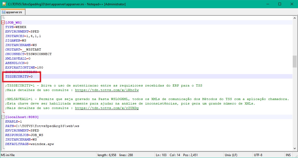Click the TYPE=WEBEX line
This screenshot has width=298, height=158.
pos(16,27)
